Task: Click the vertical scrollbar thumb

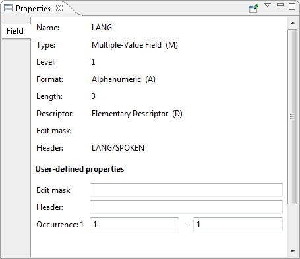Action: coord(293,116)
